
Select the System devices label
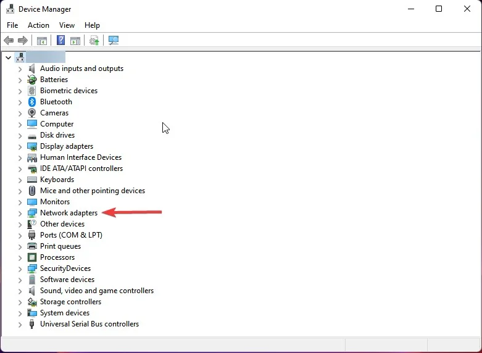coord(65,313)
